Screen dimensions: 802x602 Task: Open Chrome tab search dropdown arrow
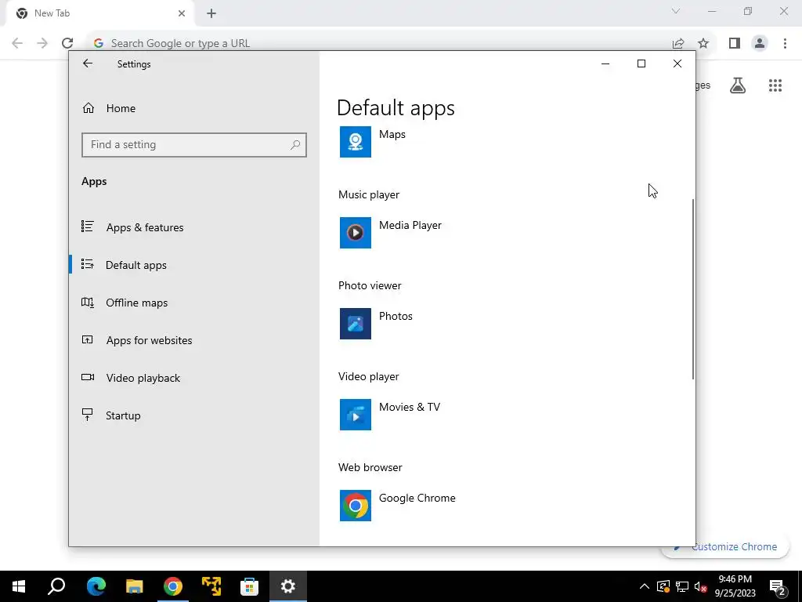pos(676,11)
